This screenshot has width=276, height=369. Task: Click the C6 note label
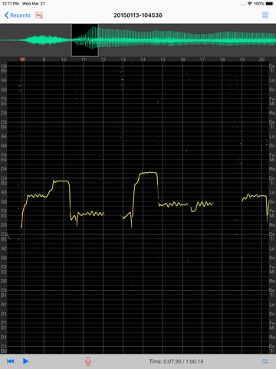4,66
